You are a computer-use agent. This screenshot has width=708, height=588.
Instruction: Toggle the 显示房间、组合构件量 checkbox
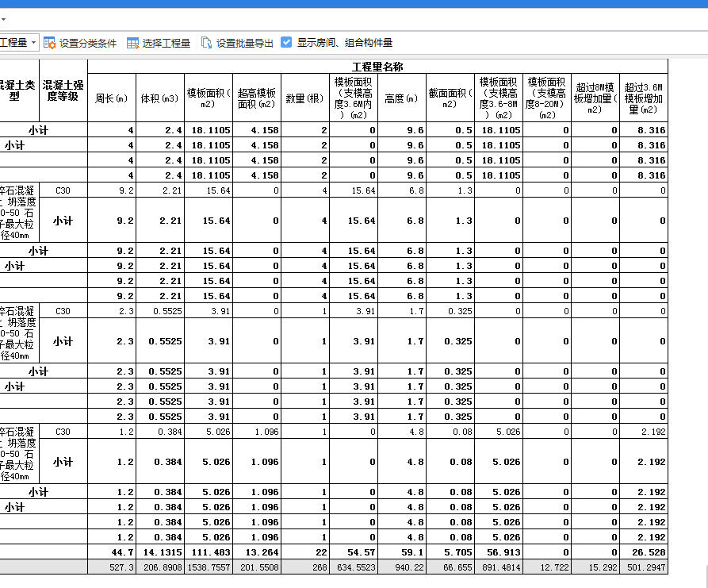(x=286, y=43)
